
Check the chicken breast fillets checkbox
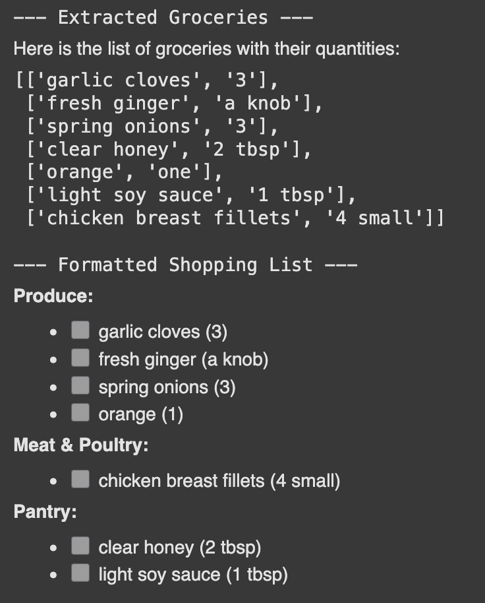[80, 480]
